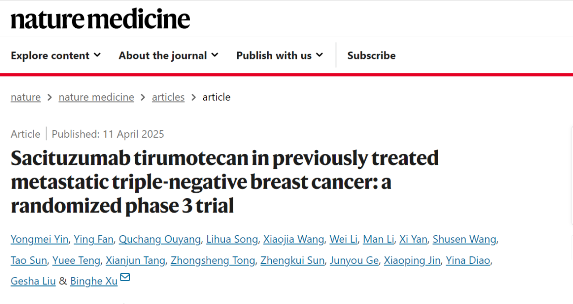Open author Shusen Wang's details

pyautogui.click(x=465, y=239)
